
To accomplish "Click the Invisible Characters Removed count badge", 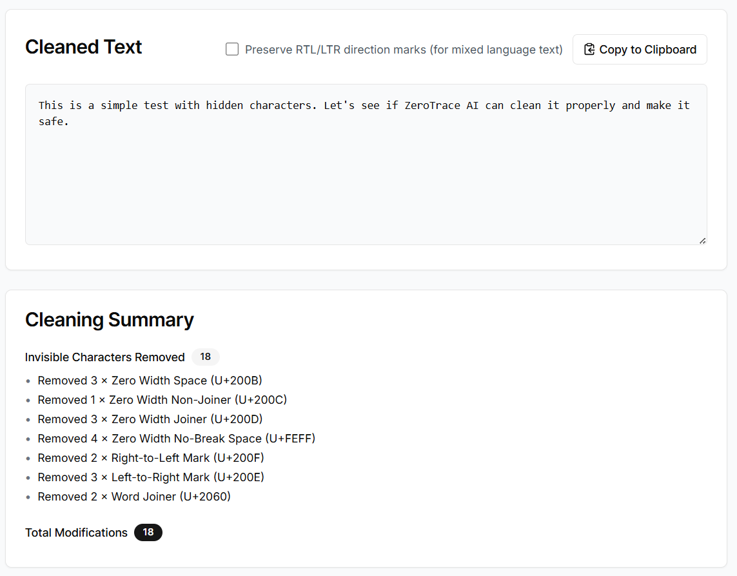I will click(x=205, y=357).
